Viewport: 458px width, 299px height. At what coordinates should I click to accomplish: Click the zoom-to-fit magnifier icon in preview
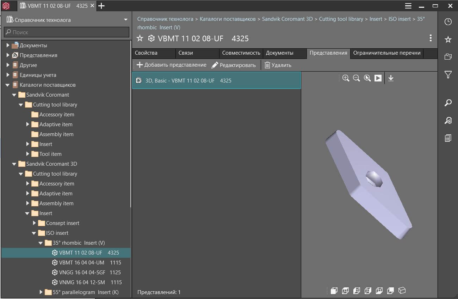tap(367, 78)
